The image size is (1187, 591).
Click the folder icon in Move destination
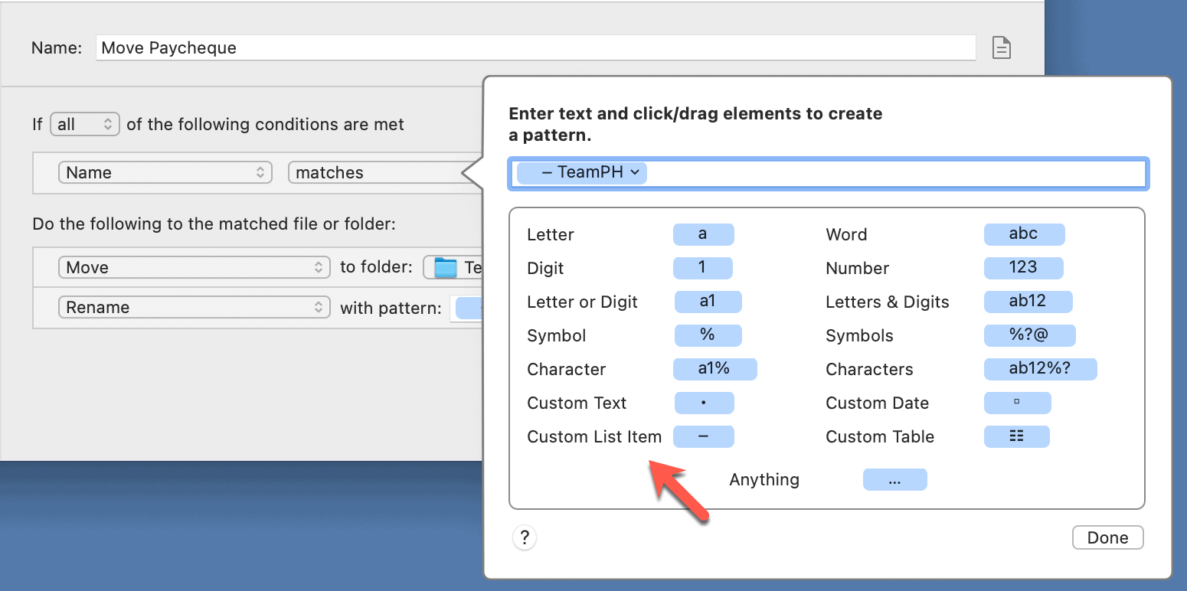coord(445,267)
